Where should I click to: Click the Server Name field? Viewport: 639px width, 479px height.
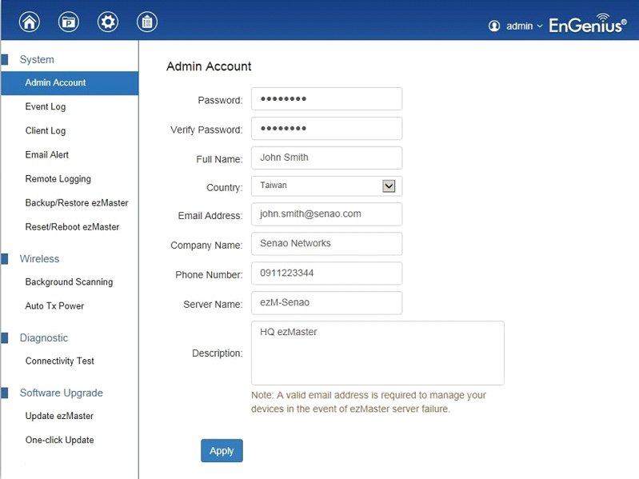pyautogui.click(x=327, y=302)
